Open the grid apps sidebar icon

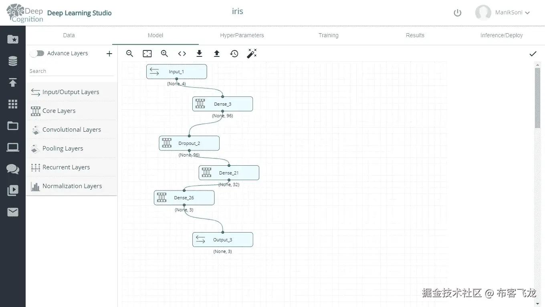pyautogui.click(x=13, y=104)
